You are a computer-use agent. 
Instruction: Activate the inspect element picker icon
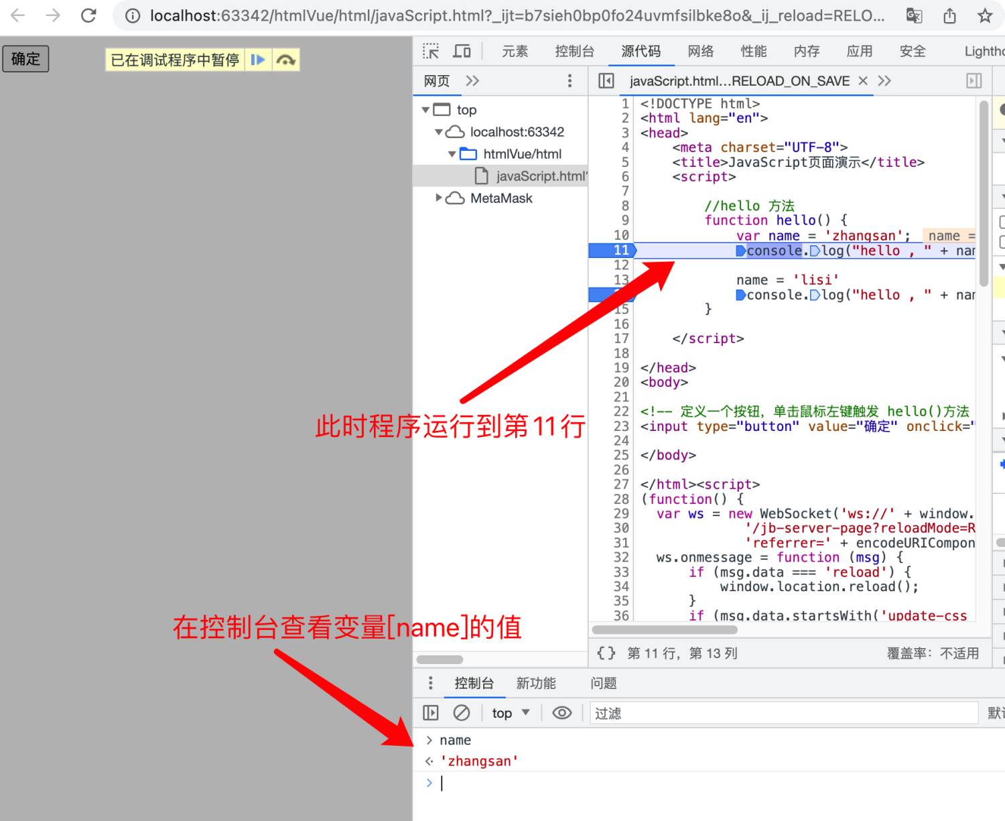click(x=431, y=51)
